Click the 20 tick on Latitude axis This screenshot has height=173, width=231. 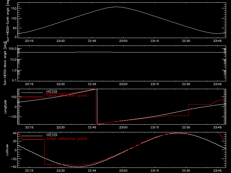(15, 141)
